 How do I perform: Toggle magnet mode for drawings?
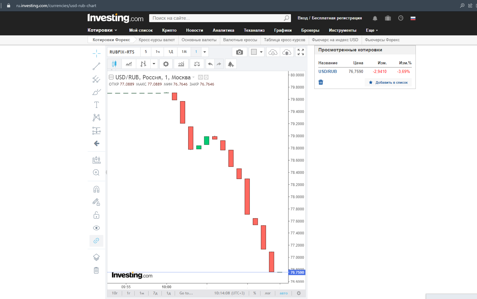click(96, 189)
